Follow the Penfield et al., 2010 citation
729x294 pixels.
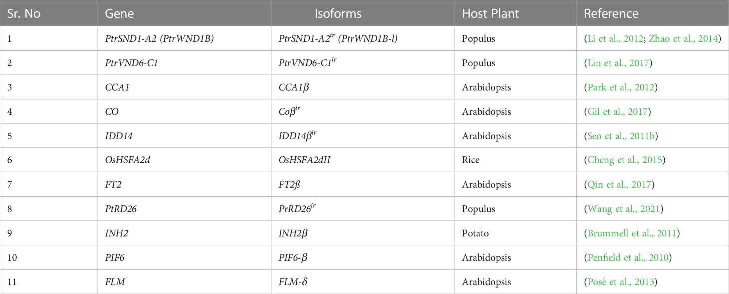[627, 258]
